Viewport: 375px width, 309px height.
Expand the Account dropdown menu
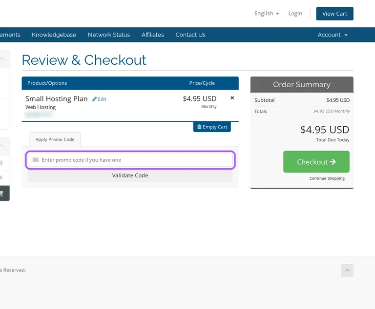click(x=333, y=35)
